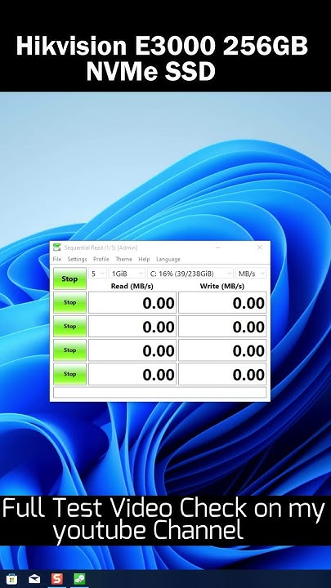This screenshot has height=588, width=331.
Task: Click the CrystalDiskMark title bar app icon
Action: 56,247
